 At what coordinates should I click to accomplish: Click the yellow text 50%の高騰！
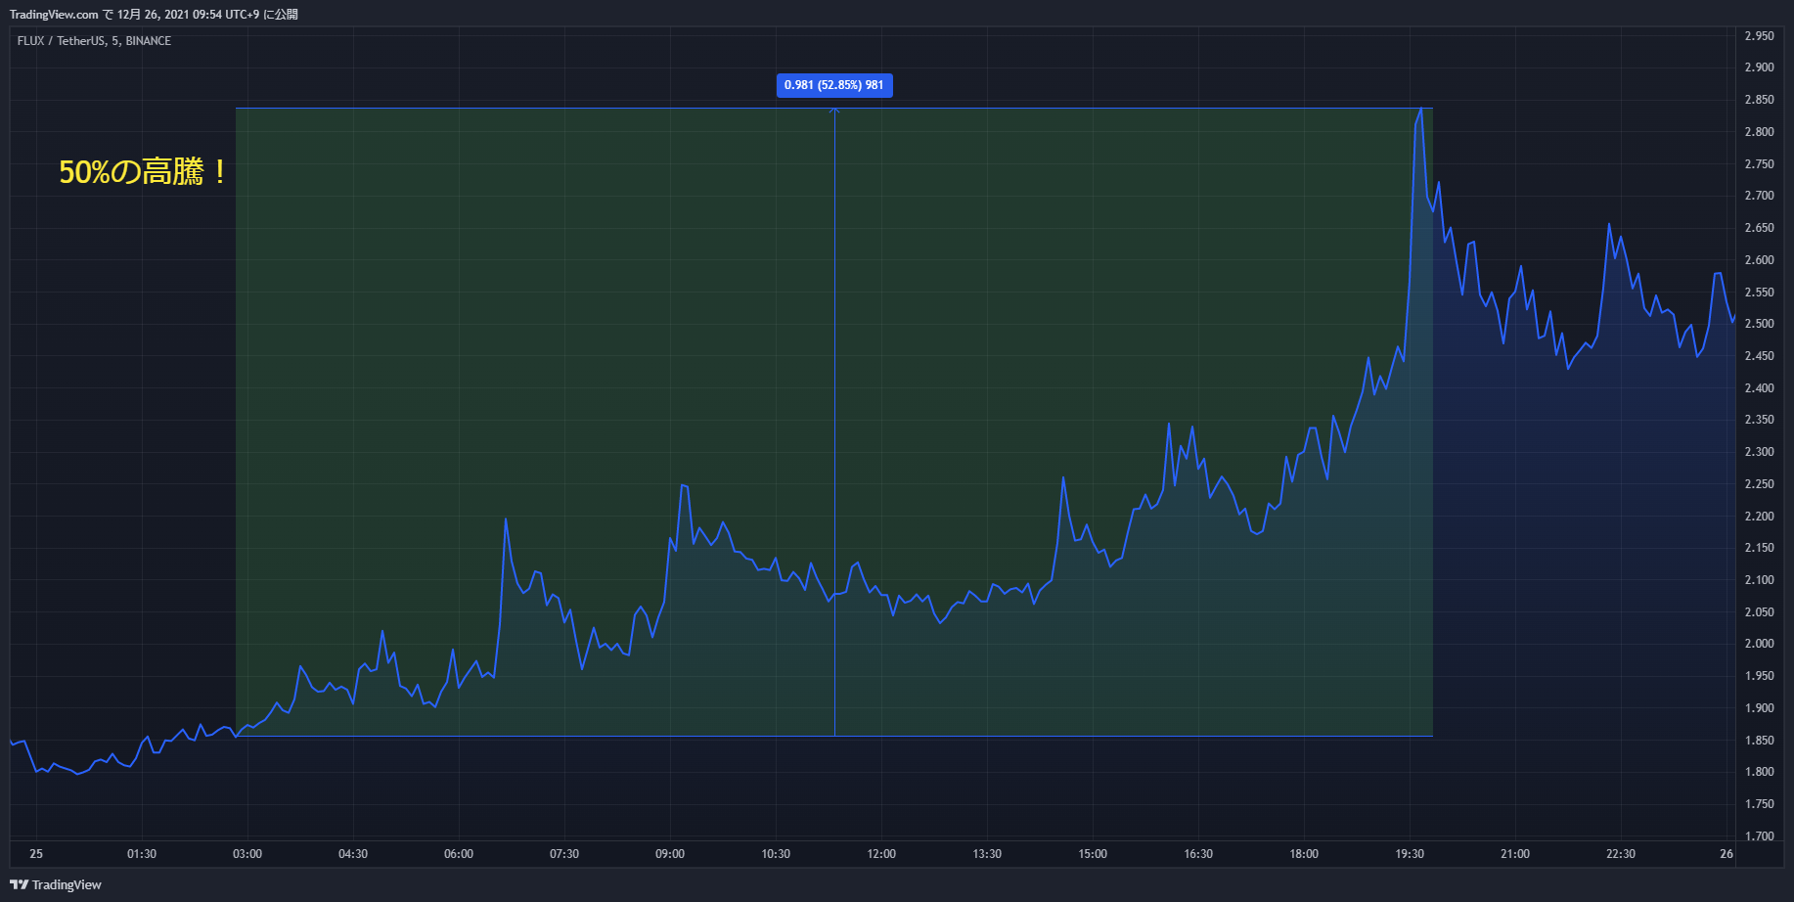(143, 172)
